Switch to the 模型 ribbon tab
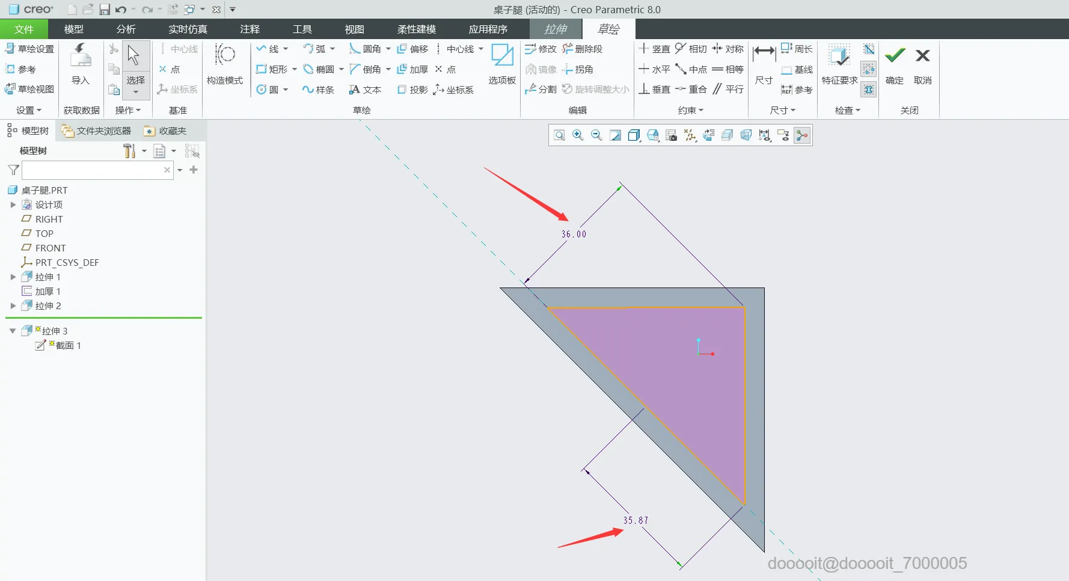1069x581 pixels. coord(74,29)
